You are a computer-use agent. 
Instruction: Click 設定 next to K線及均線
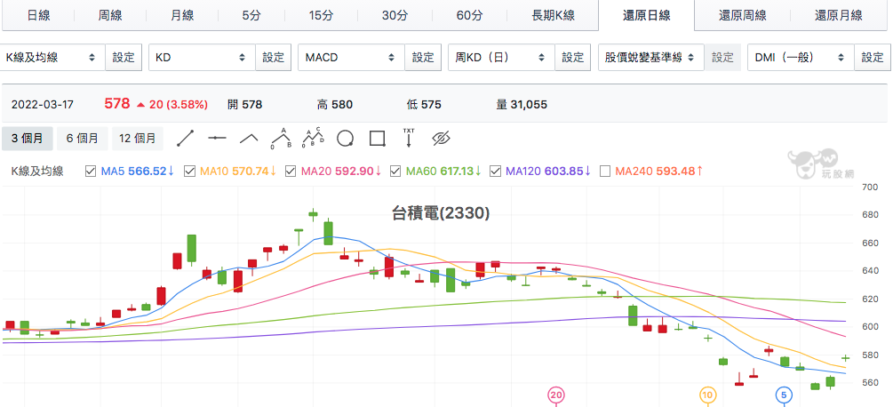[x=124, y=58]
